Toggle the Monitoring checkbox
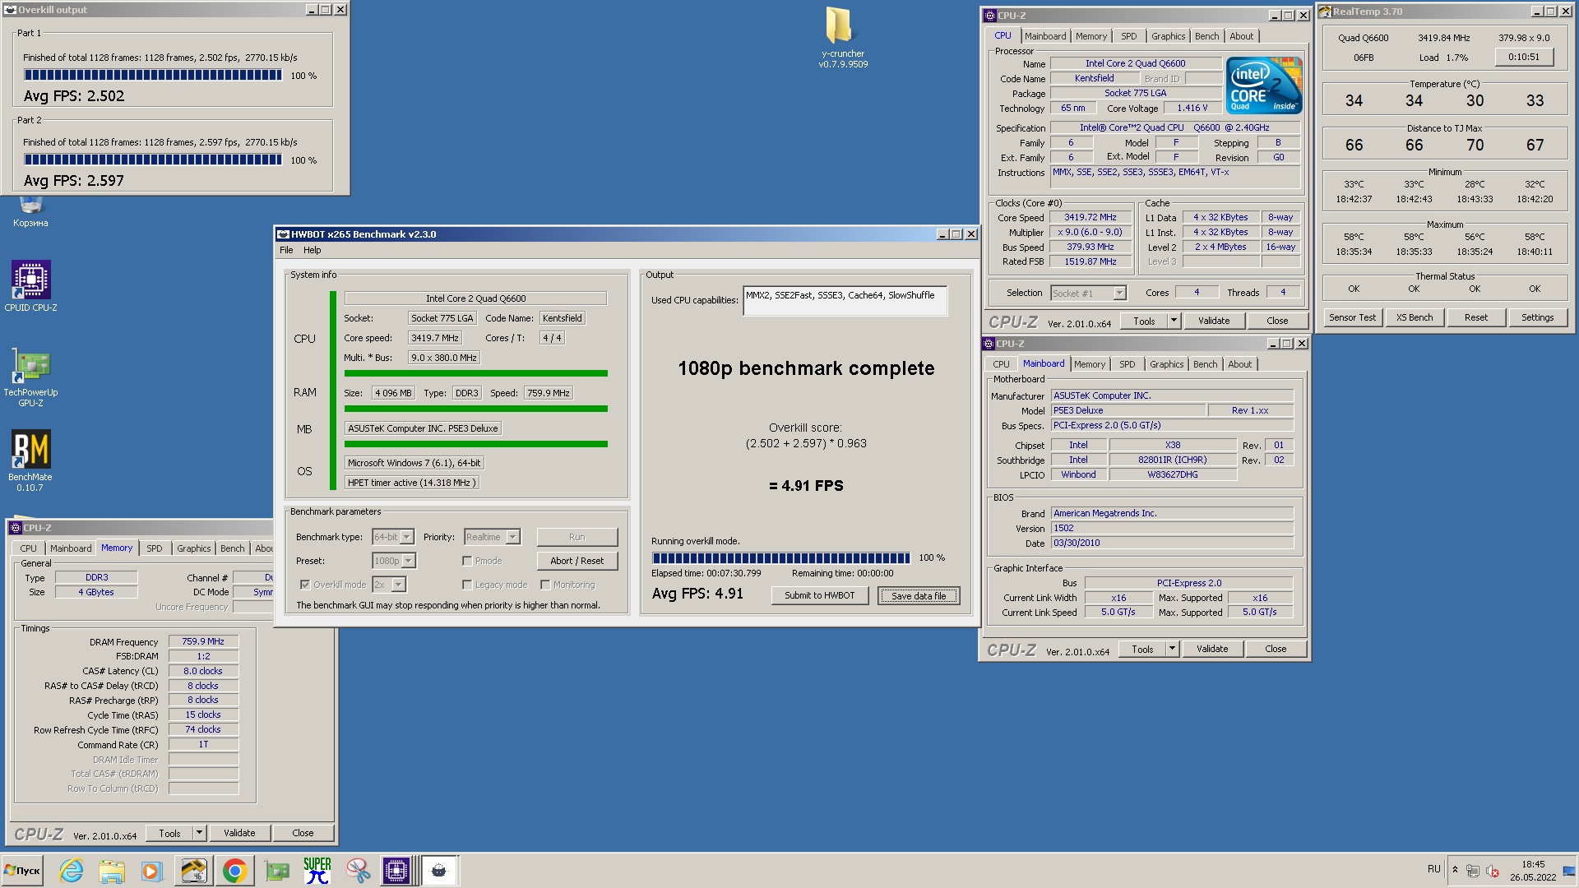The width and height of the screenshot is (1579, 888). tap(545, 585)
